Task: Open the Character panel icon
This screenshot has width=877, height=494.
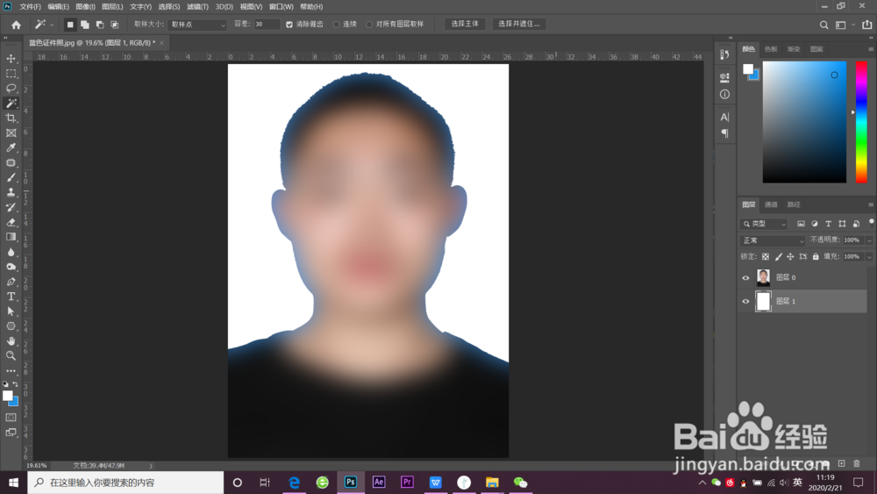Action: [724, 117]
